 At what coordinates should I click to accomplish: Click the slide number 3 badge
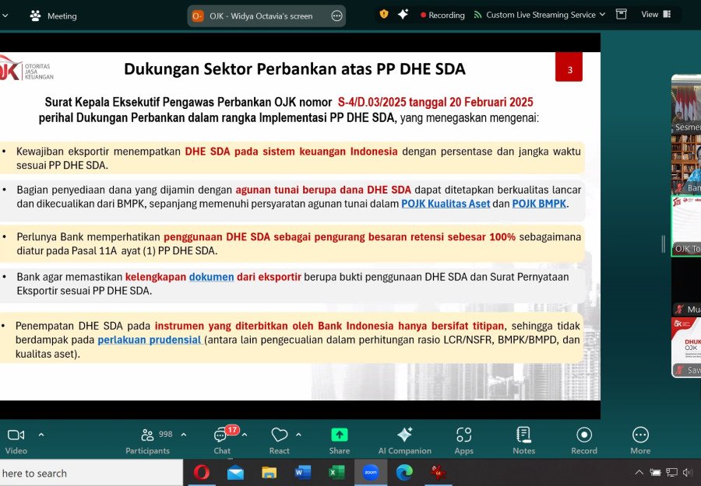[569, 68]
